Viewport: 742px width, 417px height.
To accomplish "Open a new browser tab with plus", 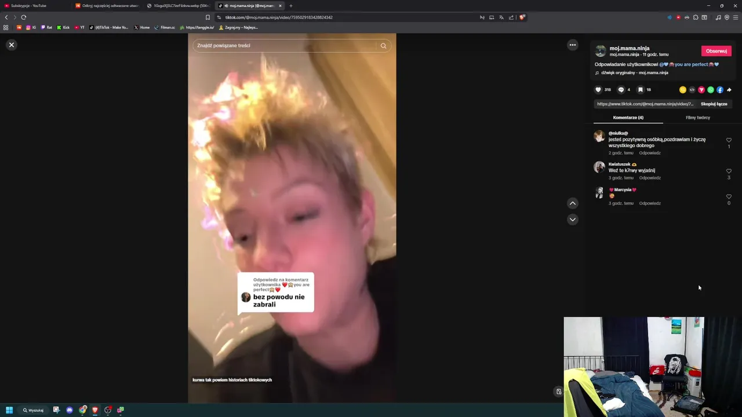I will tap(291, 6).
